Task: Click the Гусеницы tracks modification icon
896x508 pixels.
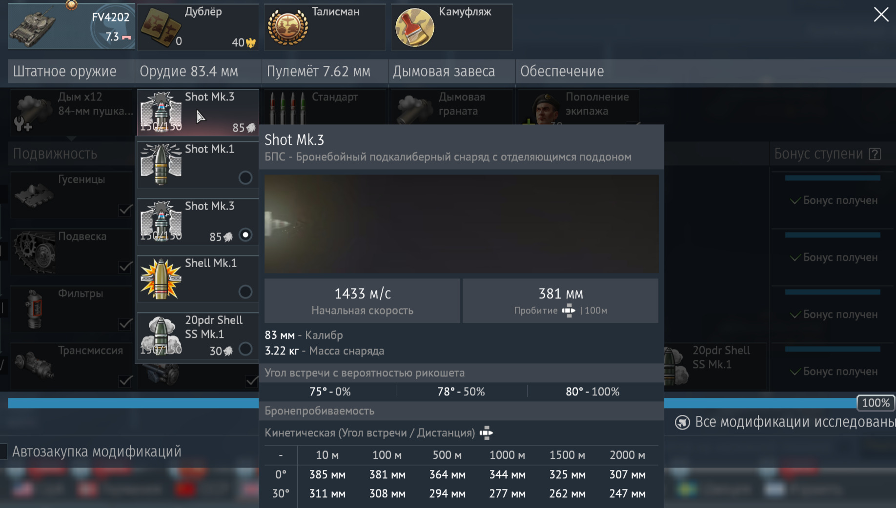Action: point(33,194)
